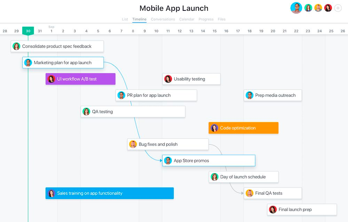
Task: Click the green-background member avatar in header
Action: tap(308, 8)
